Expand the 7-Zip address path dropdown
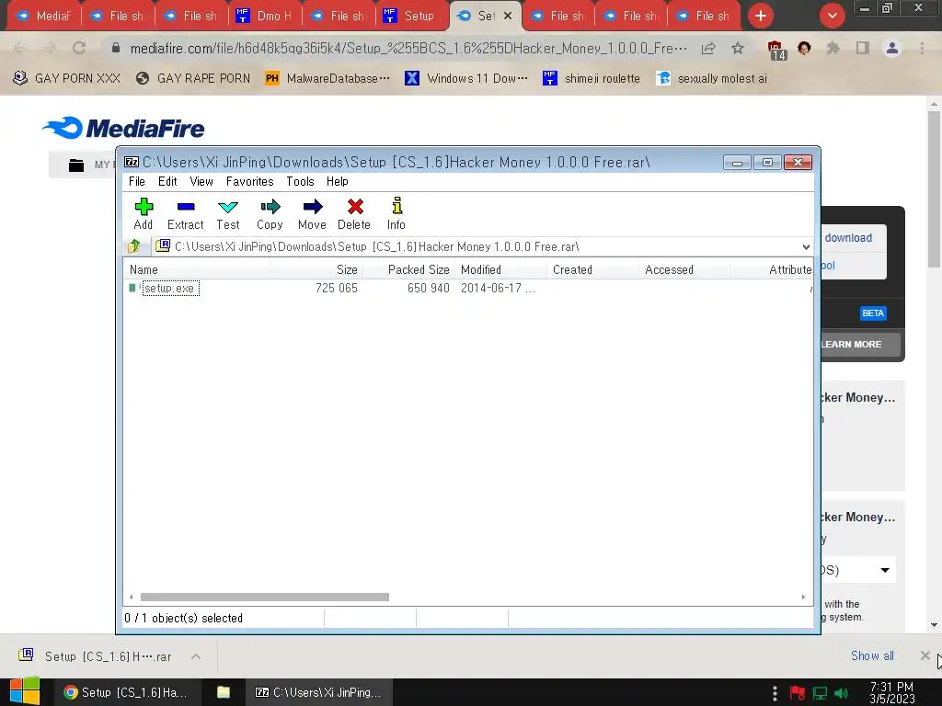 [806, 246]
